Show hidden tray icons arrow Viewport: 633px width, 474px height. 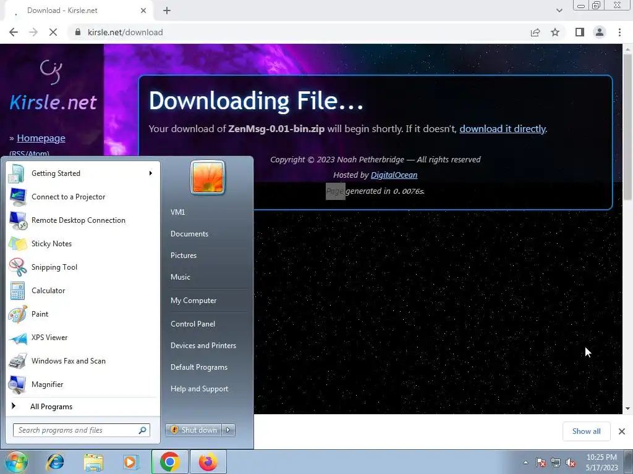tap(525, 462)
